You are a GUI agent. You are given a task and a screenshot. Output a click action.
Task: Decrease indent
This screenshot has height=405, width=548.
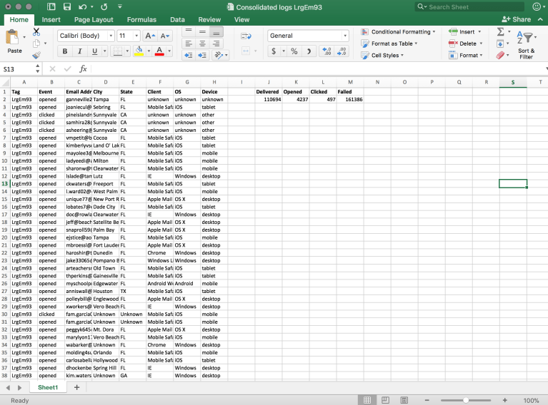tap(189, 55)
